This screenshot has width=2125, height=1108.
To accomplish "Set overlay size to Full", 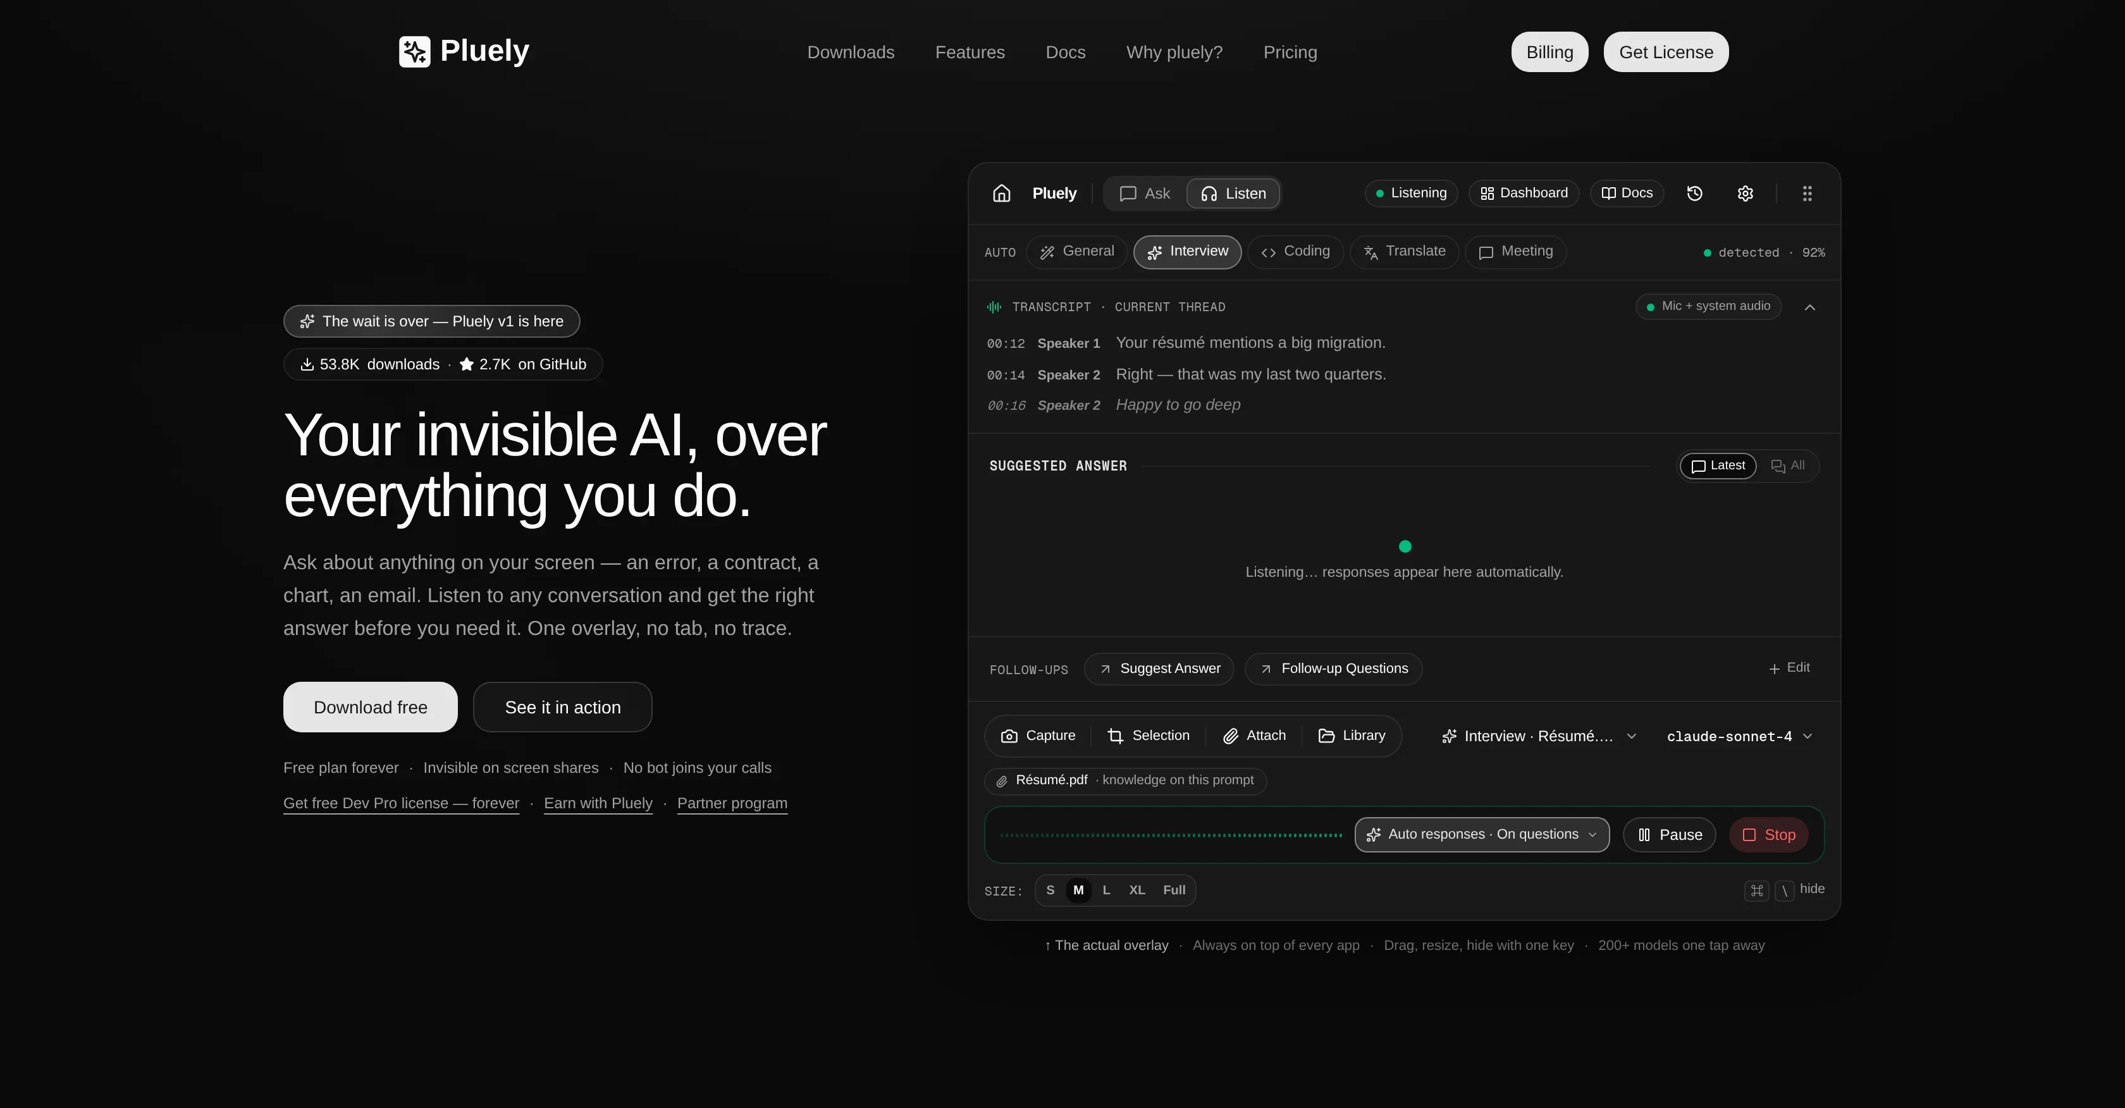I will [x=1174, y=890].
